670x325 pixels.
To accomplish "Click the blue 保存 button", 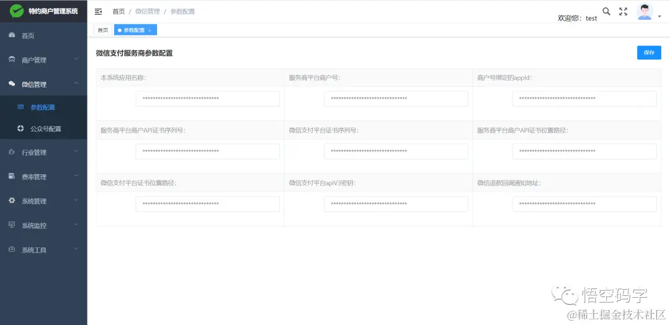I will 649,53.
